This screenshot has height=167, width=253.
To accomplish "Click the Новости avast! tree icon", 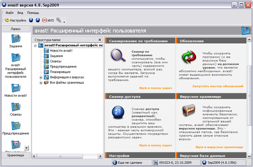I will point(46,51).
